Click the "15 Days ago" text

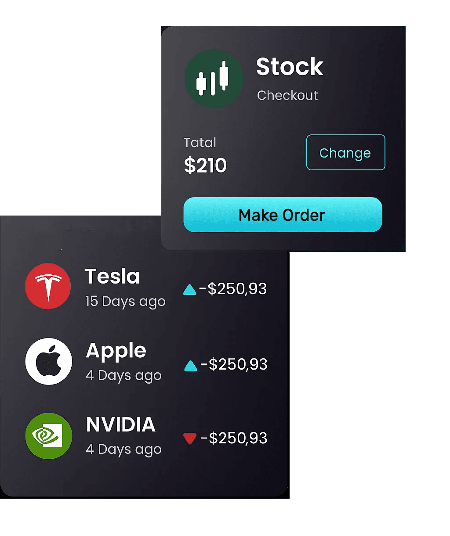click(x=125, y=302)
